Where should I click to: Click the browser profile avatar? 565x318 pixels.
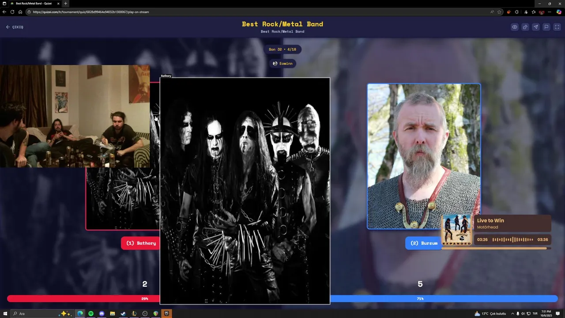coord(542,12)
